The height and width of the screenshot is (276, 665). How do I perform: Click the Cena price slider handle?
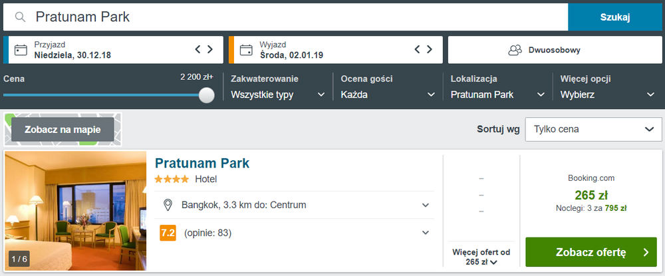pos(207,95)
